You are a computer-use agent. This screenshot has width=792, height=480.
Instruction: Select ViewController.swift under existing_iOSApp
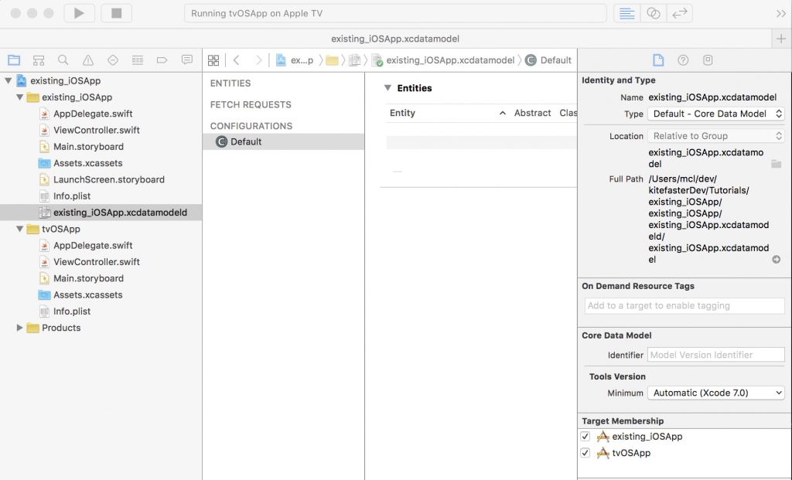97,130
